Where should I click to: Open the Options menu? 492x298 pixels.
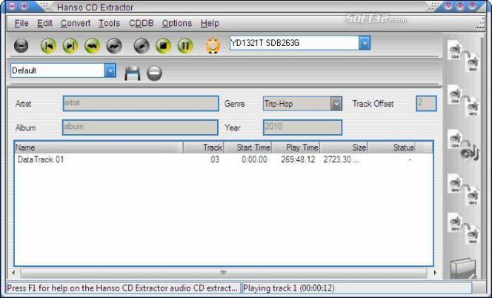pyautogui.click(x=176, y=23)
